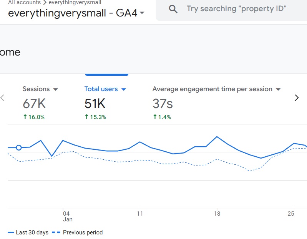Click the circled data point on the chart line
307x239 pixels.
18,148
